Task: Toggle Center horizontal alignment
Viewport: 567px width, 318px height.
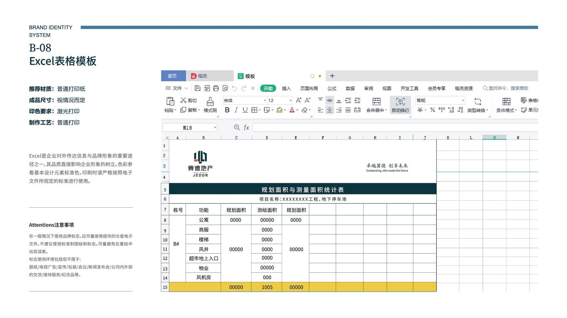Action: 330,110
